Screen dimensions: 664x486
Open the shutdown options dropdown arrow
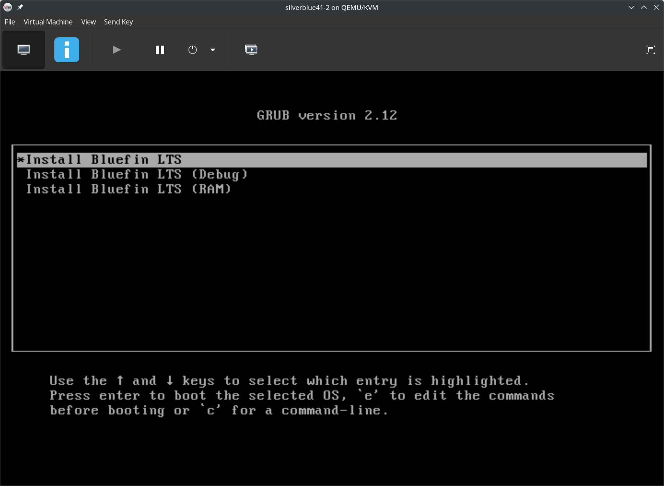pyautogui.click(x=213, y=50)
